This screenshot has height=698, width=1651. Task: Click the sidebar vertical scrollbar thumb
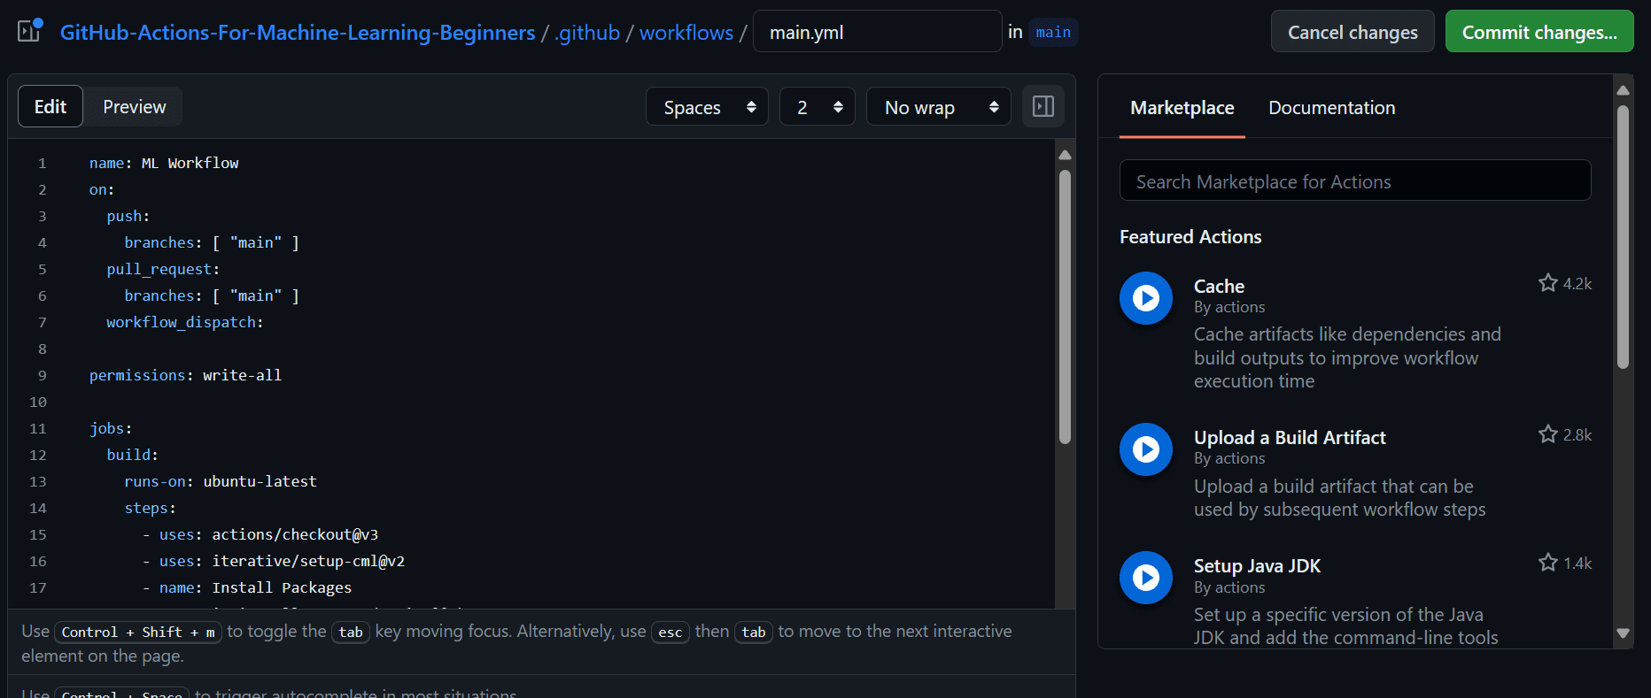coord(1623,237)
